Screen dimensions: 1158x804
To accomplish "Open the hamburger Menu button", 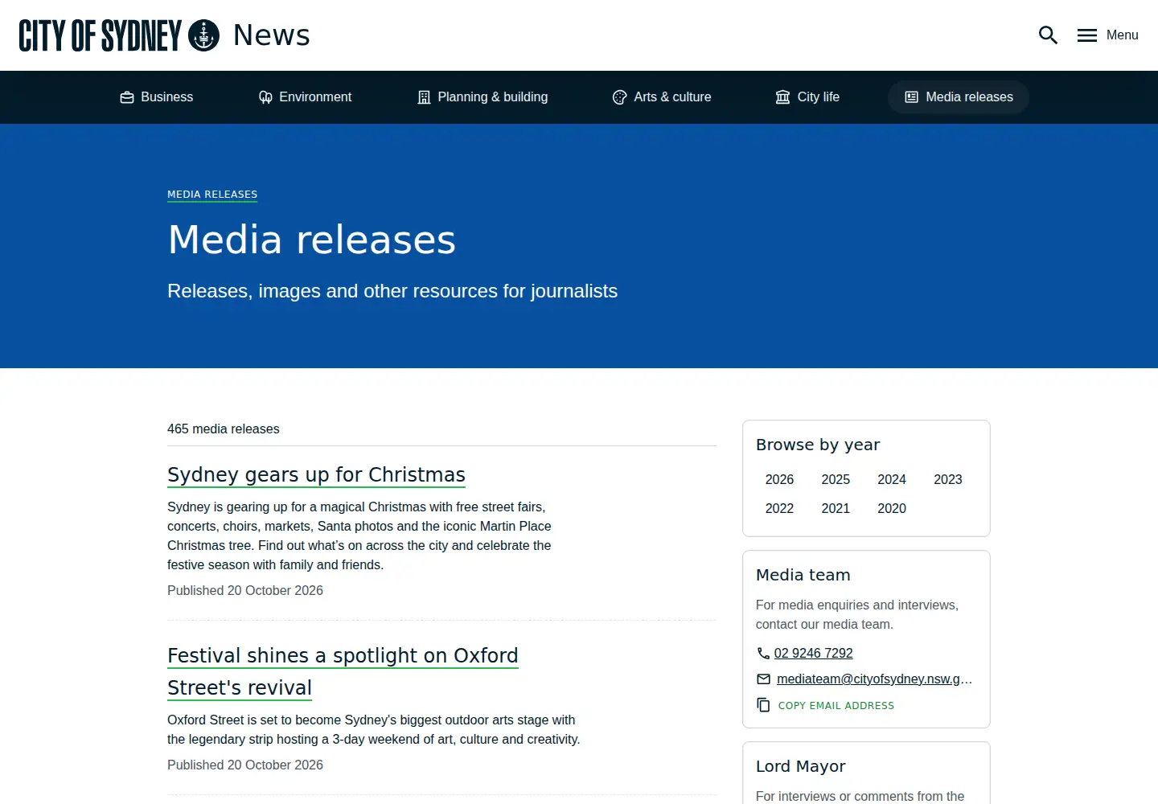I will coord(1108,35).
